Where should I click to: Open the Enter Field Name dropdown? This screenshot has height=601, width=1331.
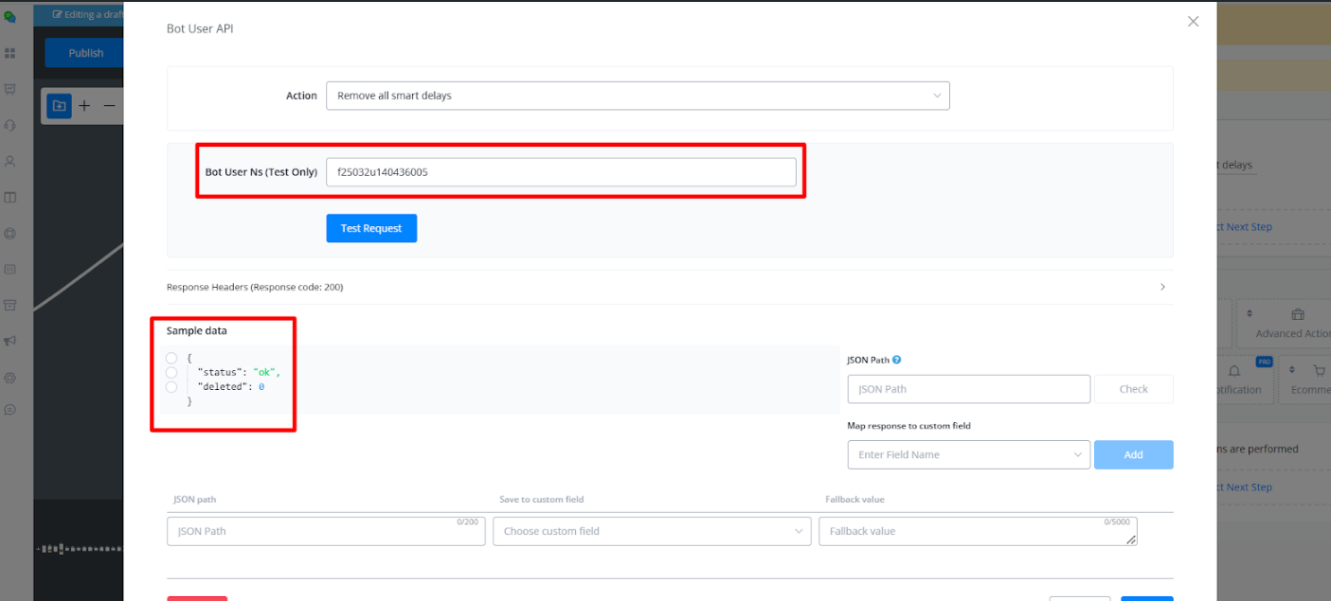tap(967, 455)
